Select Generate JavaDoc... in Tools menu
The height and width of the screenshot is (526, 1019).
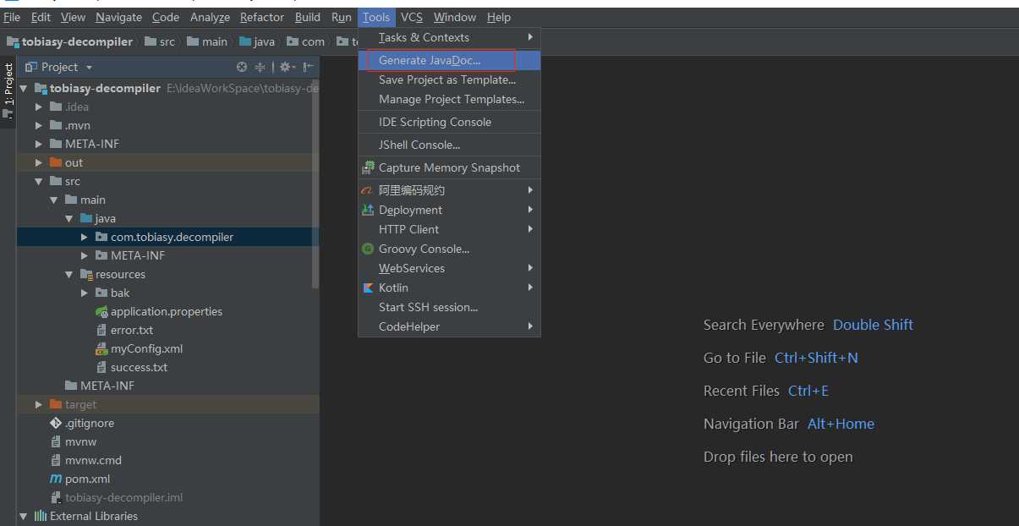tap(449, 60)
